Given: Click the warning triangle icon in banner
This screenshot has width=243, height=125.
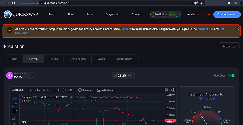Looking at the screenshot, I should coord(10,30).
